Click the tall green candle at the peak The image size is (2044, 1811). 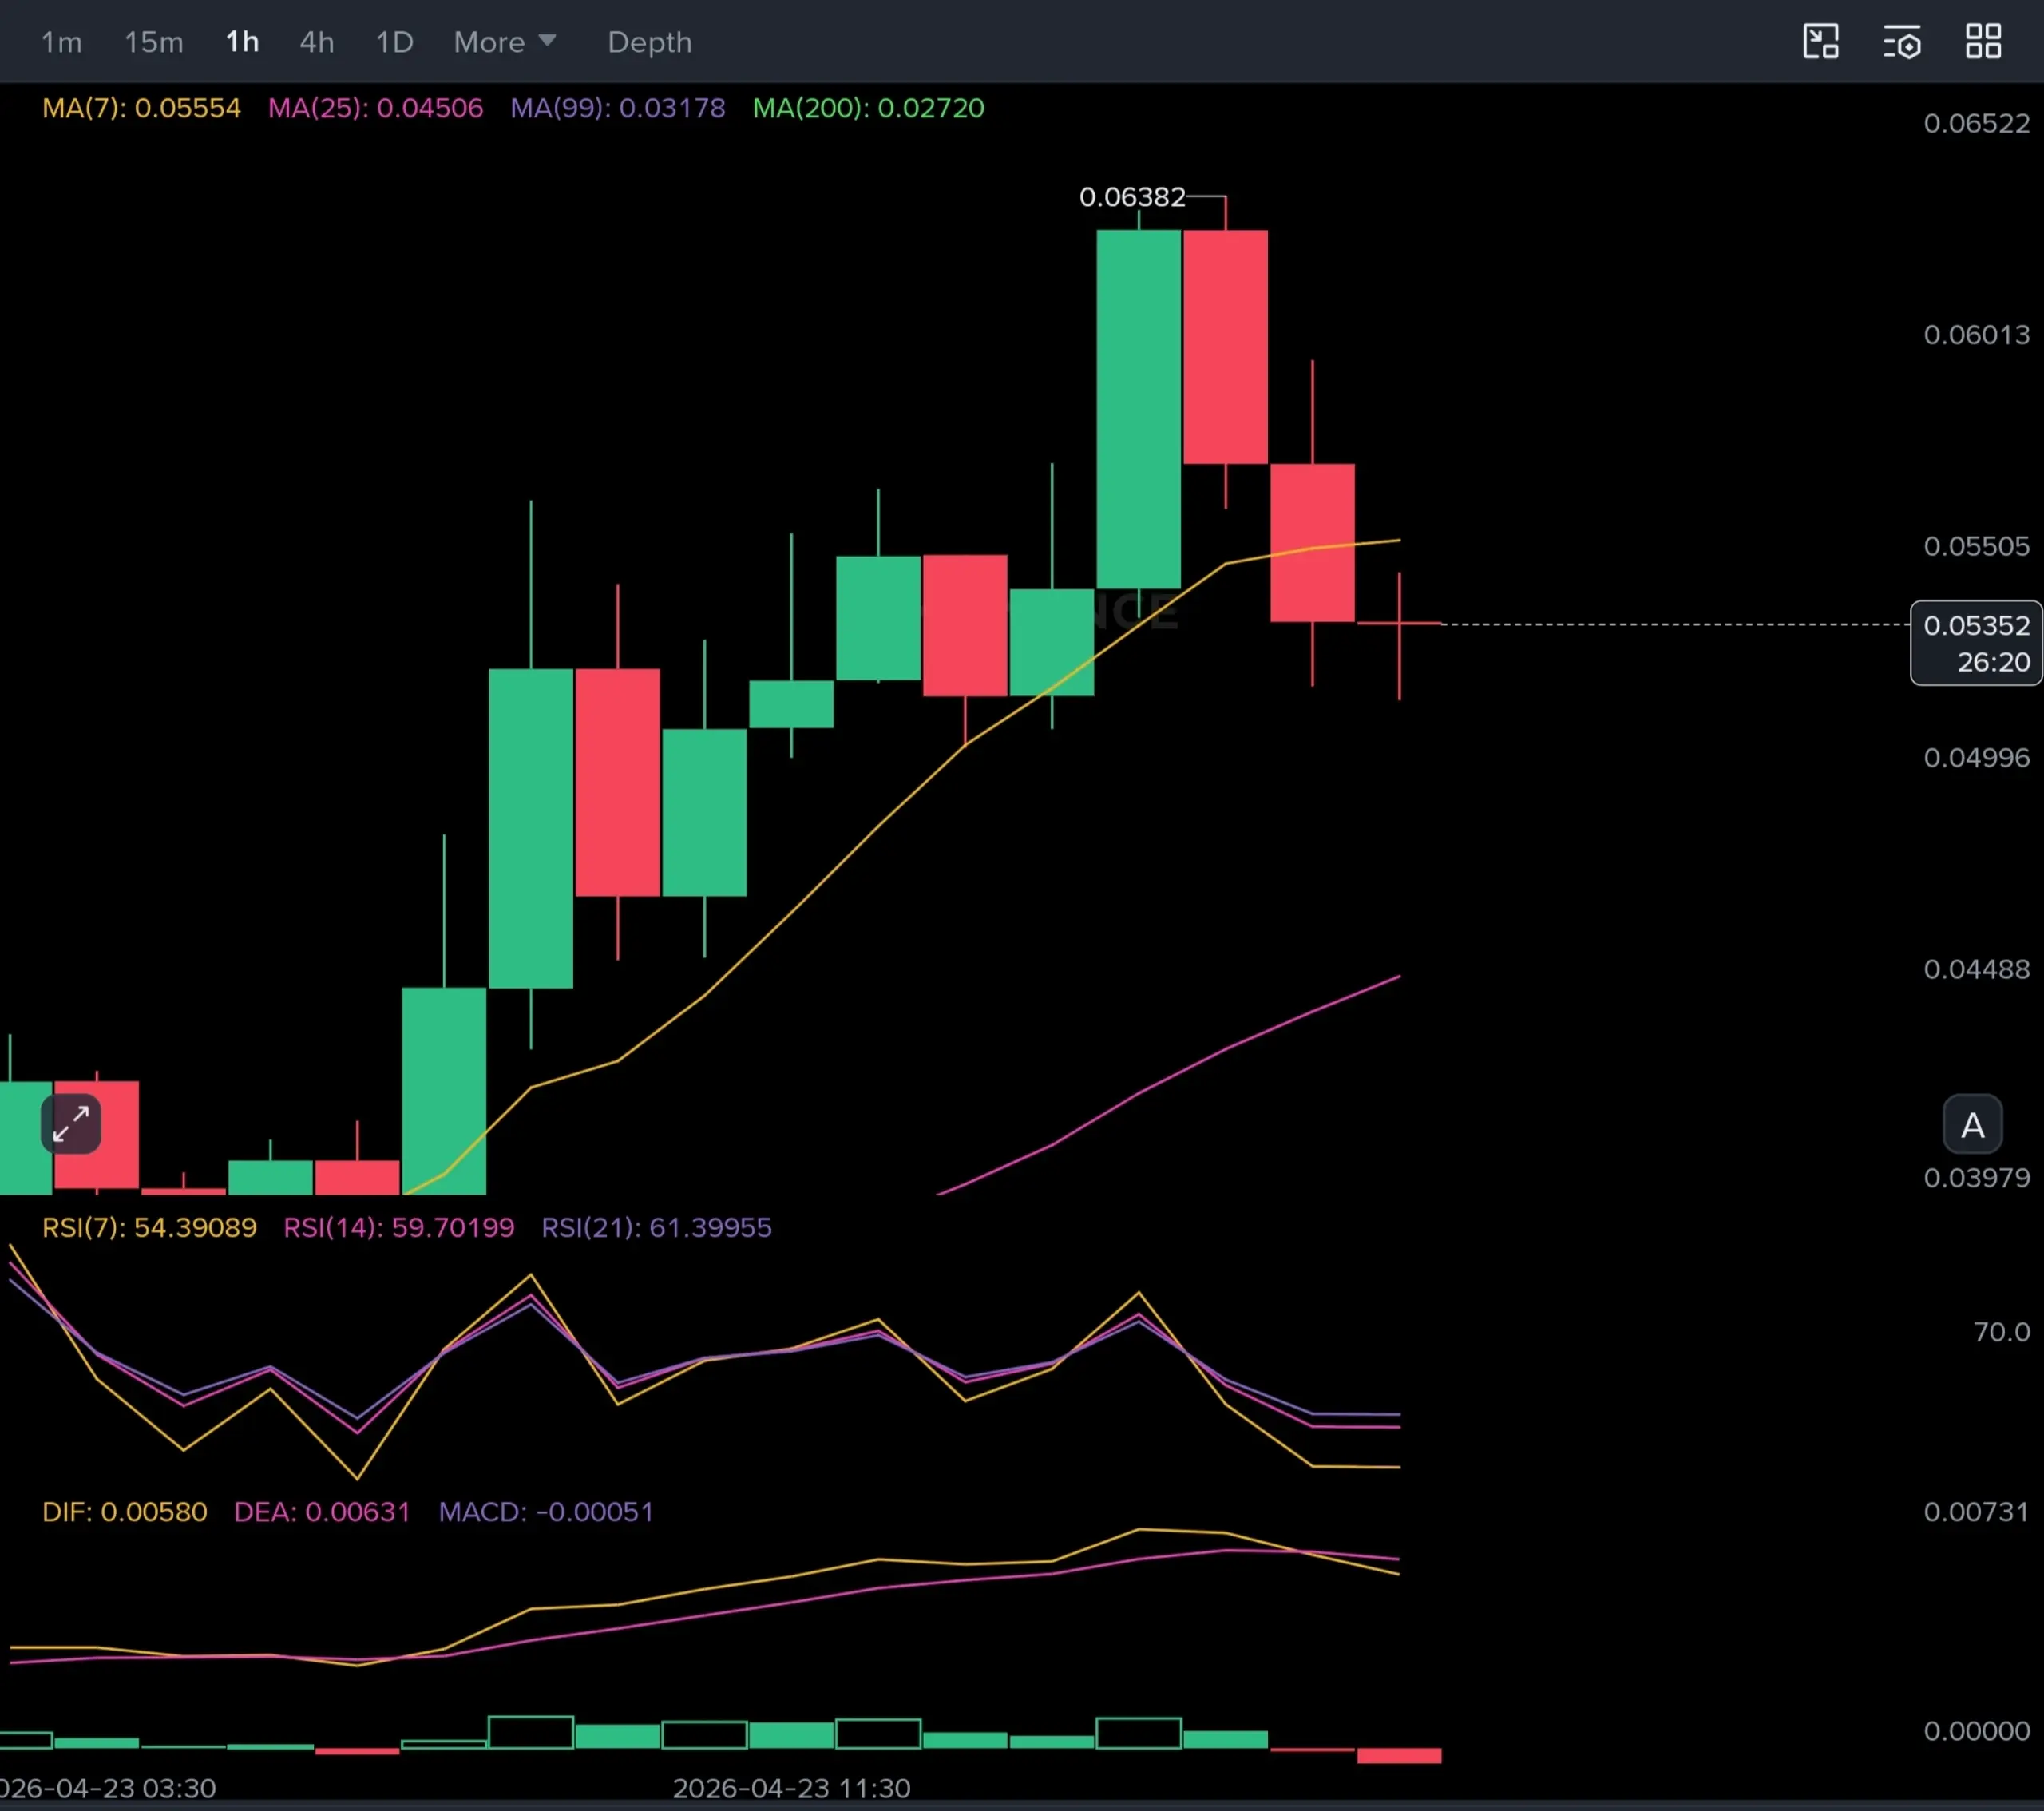click(1138, 410)
